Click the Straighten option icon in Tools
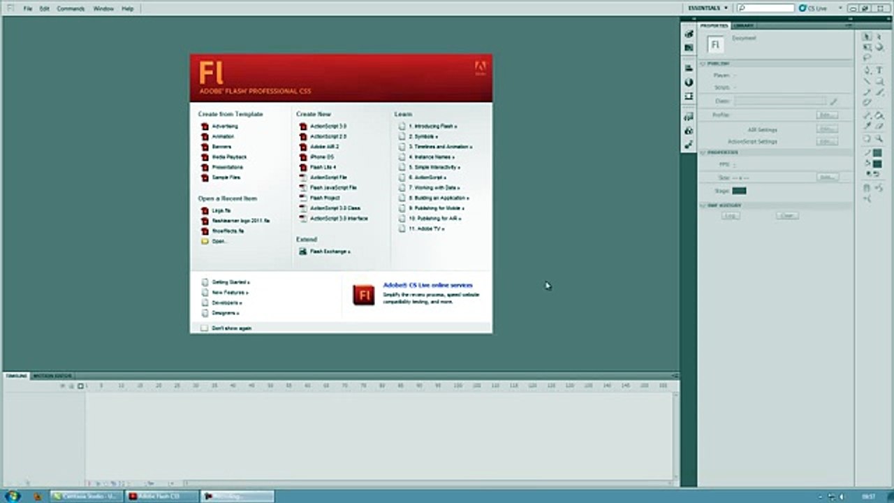894x503 pixels. click(867, 198)
